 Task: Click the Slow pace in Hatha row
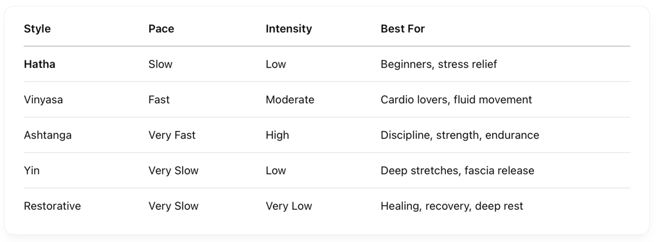(x=160, y=64)
